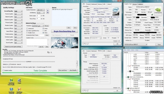Click the NVIDIA logo in GPU-Z

[158, 11]
